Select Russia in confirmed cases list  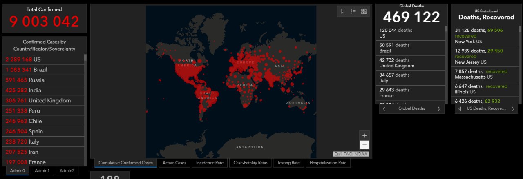pos(43,80)
